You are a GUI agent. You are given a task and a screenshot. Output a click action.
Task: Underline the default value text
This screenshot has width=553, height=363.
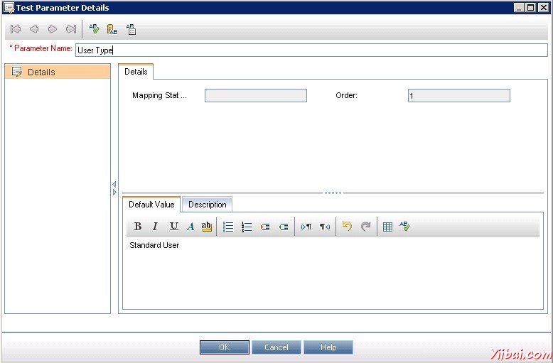click(173, 227)
